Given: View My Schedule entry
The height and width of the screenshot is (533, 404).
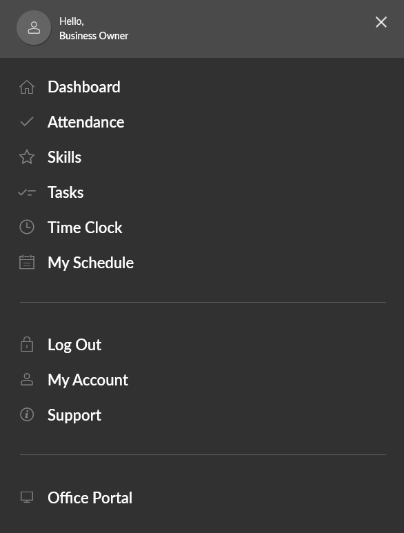Looking at the screenshot, I should (x=91, y=263).
